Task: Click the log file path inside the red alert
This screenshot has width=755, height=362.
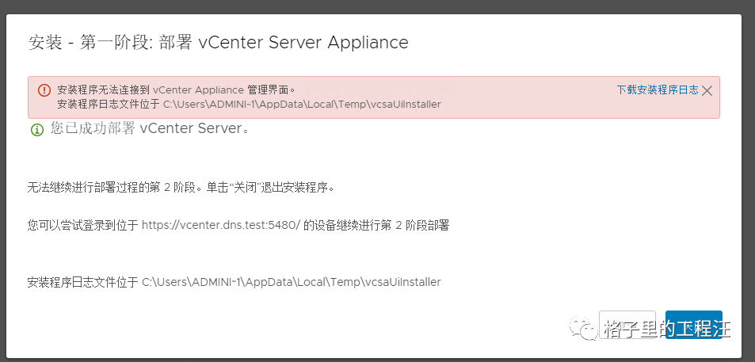Action: tap(302, 104)
